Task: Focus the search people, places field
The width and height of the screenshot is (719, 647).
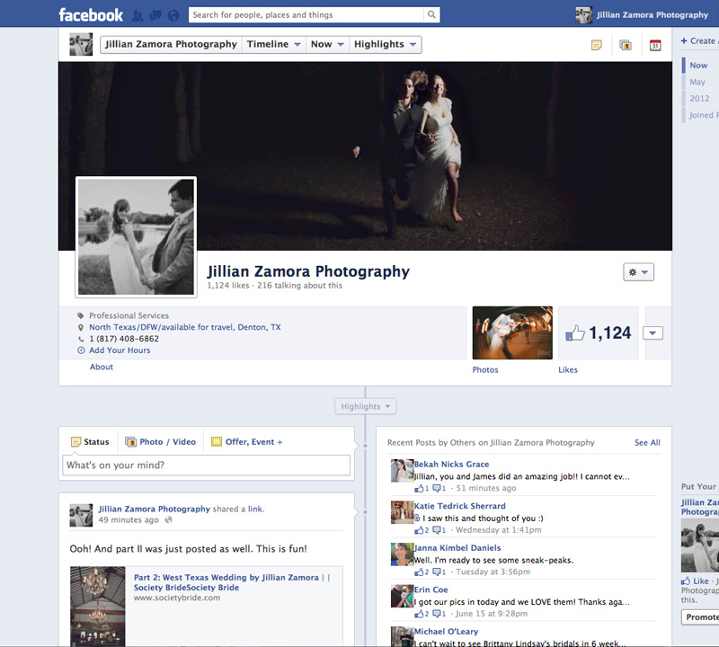Action: (x=308, y=14)
